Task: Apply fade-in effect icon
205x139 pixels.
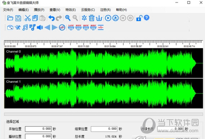Action: (47, 28)
